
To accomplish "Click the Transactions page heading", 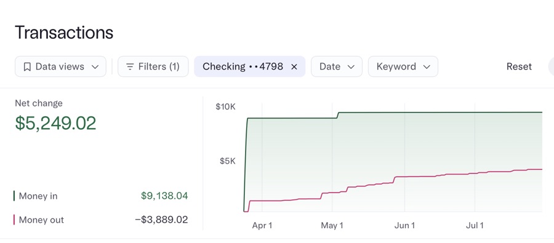I will click(64, 33).
